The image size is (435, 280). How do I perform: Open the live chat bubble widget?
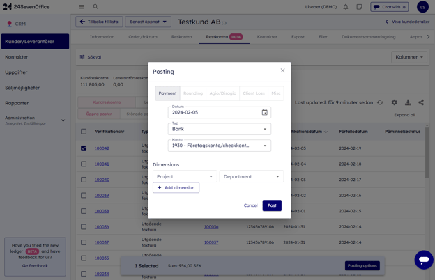pos(423,260)
